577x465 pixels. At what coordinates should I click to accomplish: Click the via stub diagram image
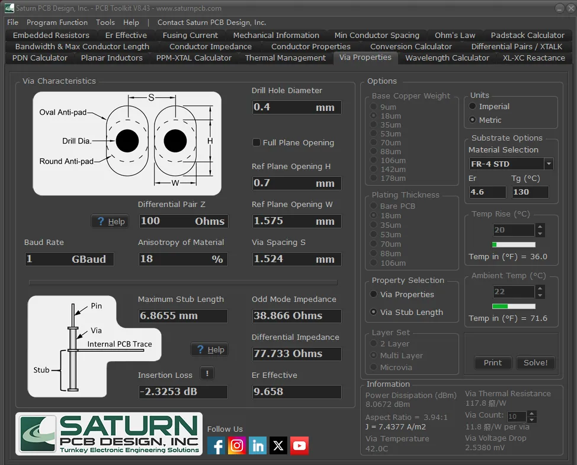(94, 346)
